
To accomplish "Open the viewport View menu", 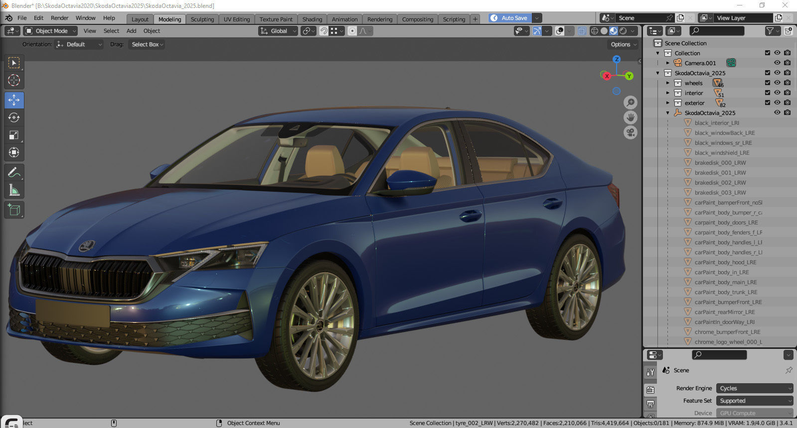I will click(90, 31).
